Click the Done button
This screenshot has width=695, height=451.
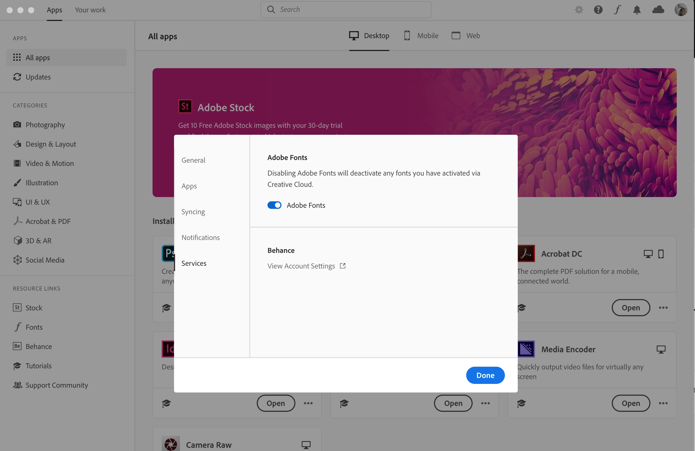coord(485,375)
